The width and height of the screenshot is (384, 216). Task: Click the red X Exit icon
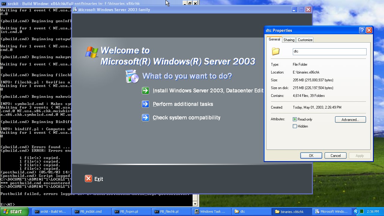pyautogui.click(x=88, y=179)
